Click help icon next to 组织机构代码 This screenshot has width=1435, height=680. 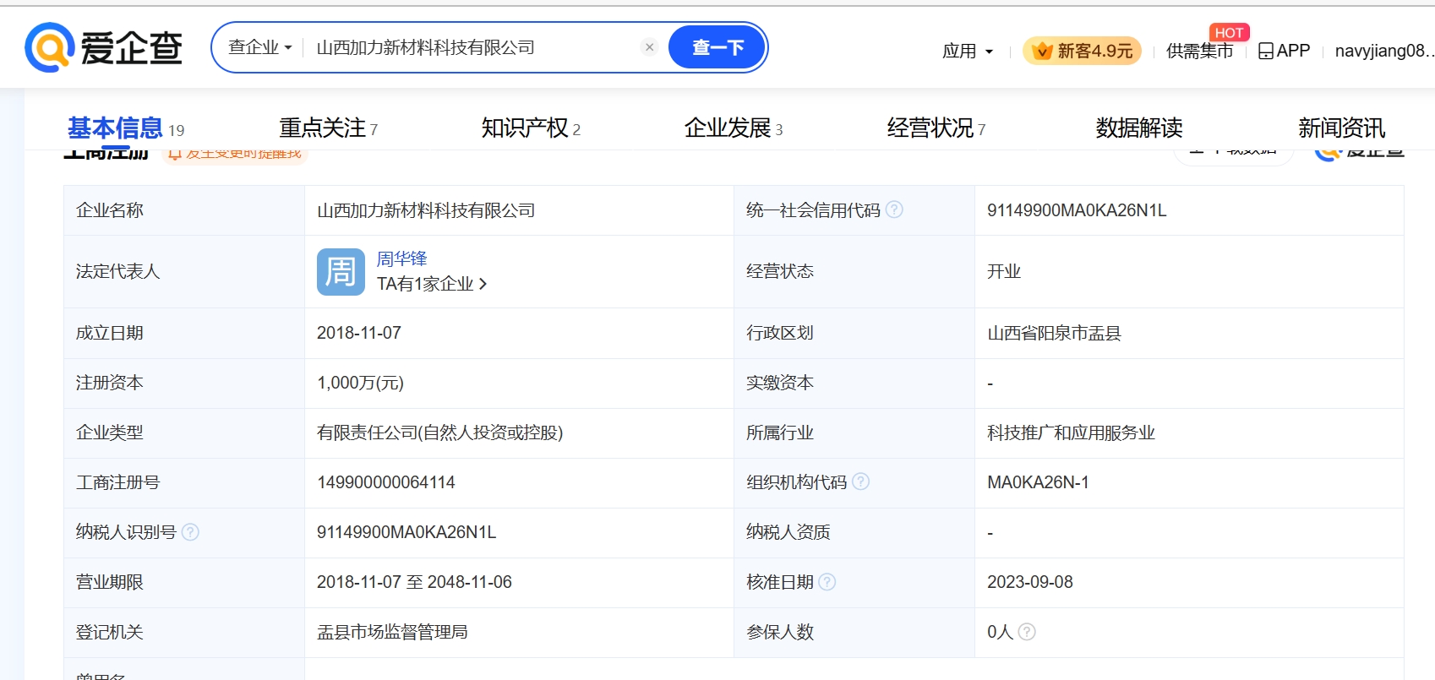pos(860,481)
